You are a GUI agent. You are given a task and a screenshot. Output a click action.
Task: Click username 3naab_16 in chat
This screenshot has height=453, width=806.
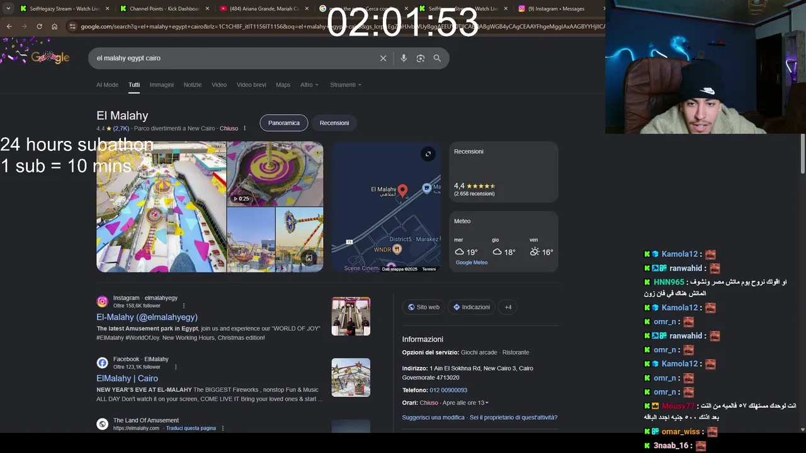coord(671,445)
